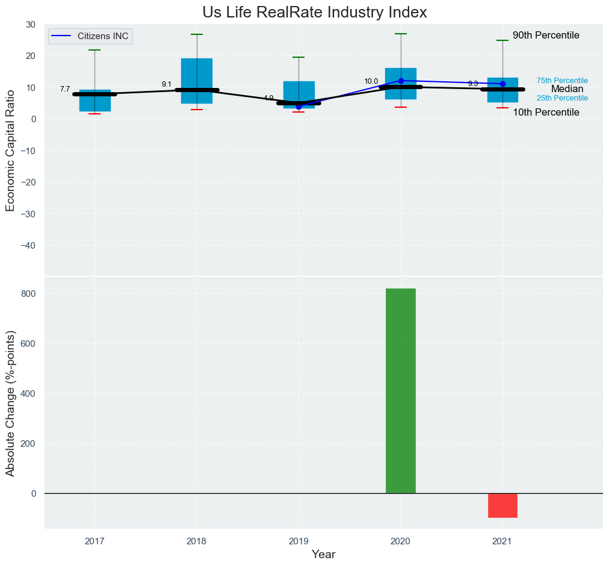Click the 25th Percentile label
The height and width of the screenshot is (566, 609).
pos(562,98)
